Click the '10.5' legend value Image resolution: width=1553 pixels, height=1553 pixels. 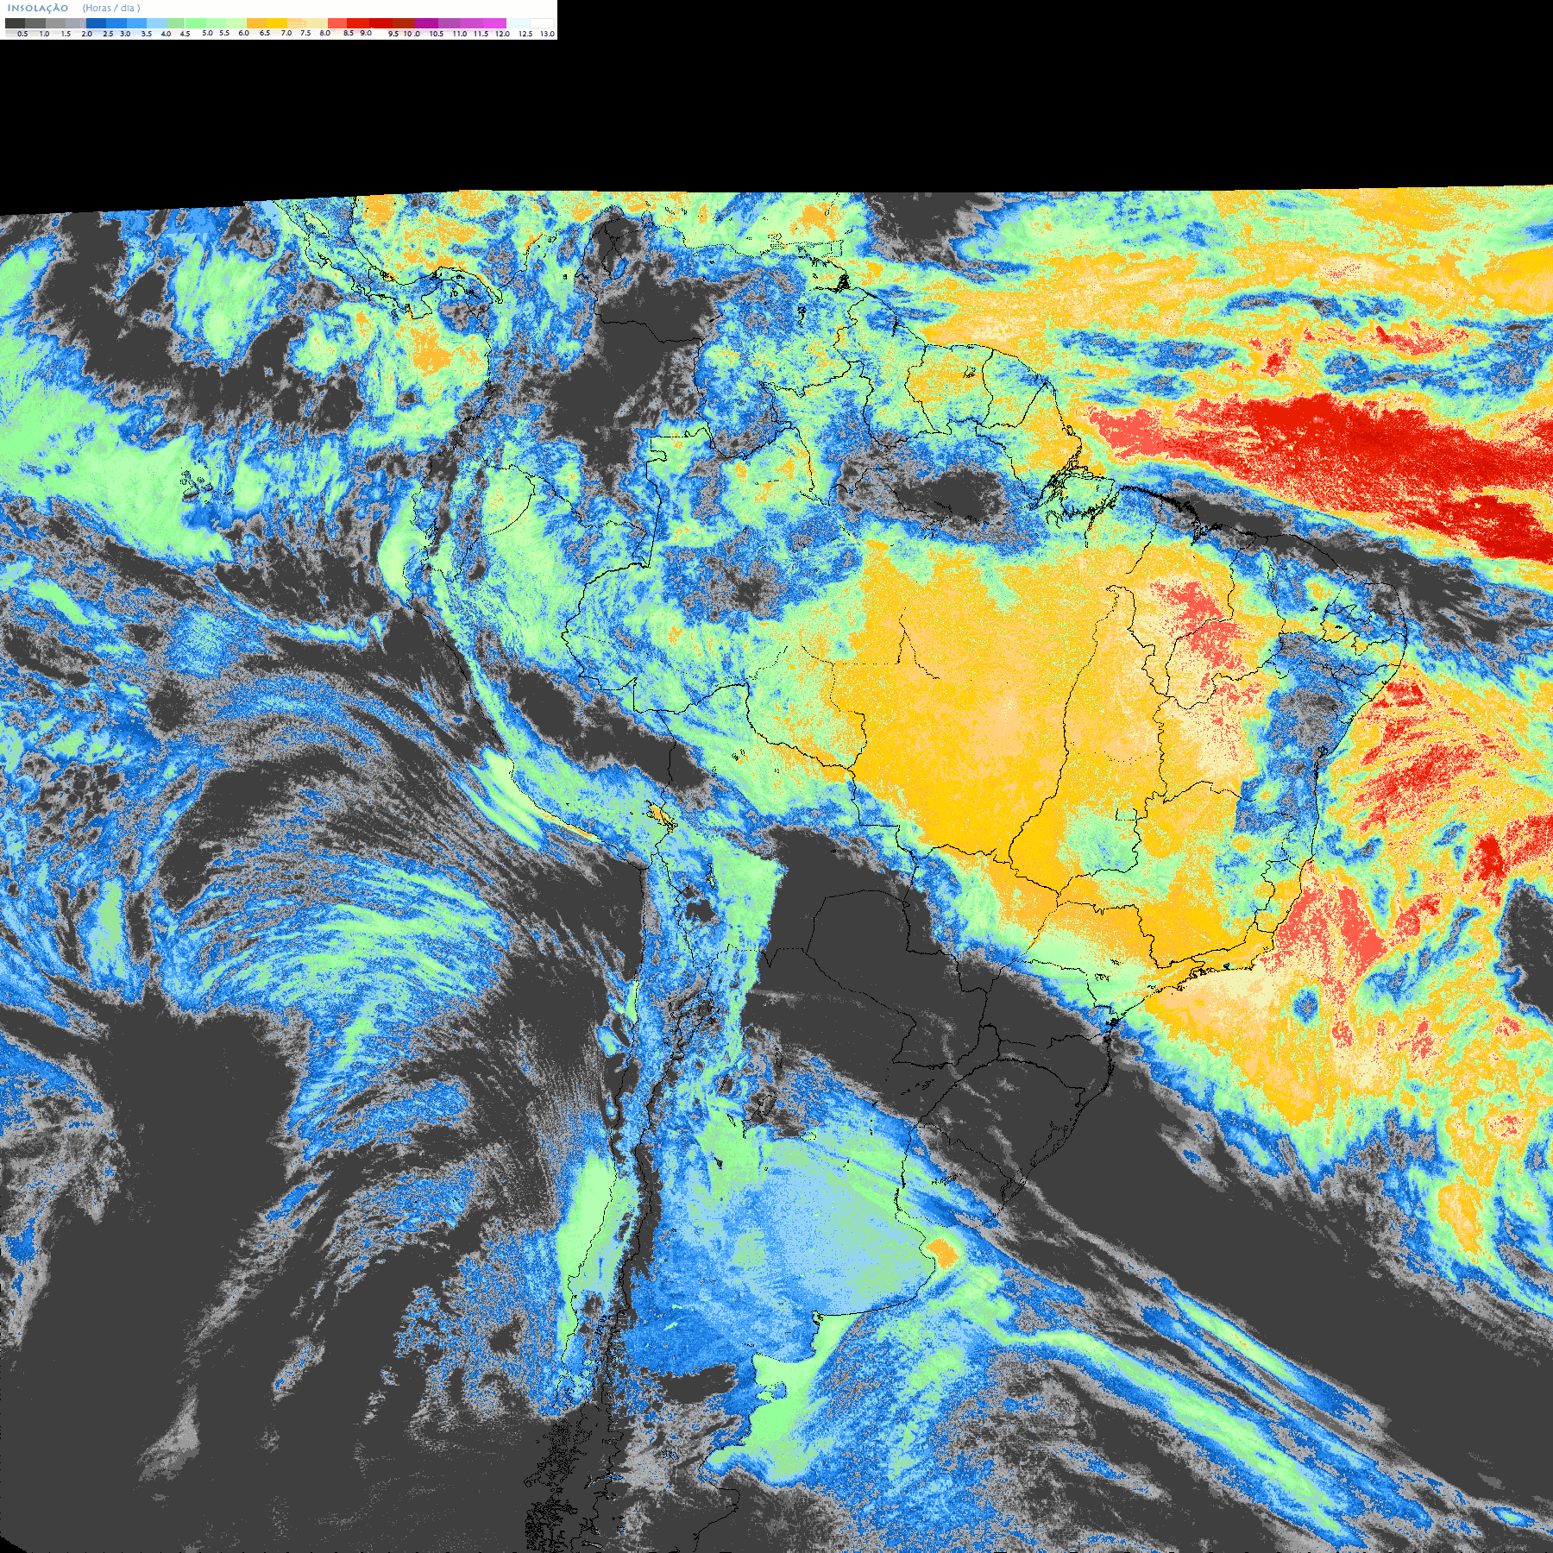tap(437, 34)
